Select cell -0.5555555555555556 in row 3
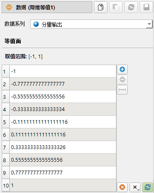Viewport: 154px width, 193px height. [x=63, y=97]
